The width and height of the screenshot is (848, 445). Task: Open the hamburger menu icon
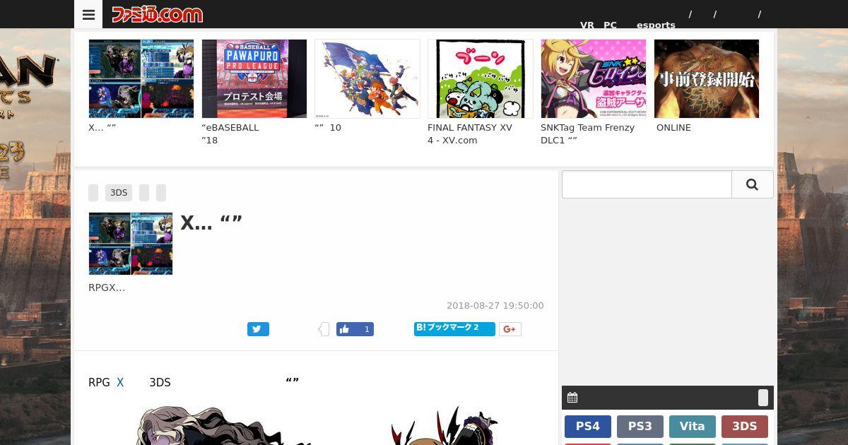(88, 14)
